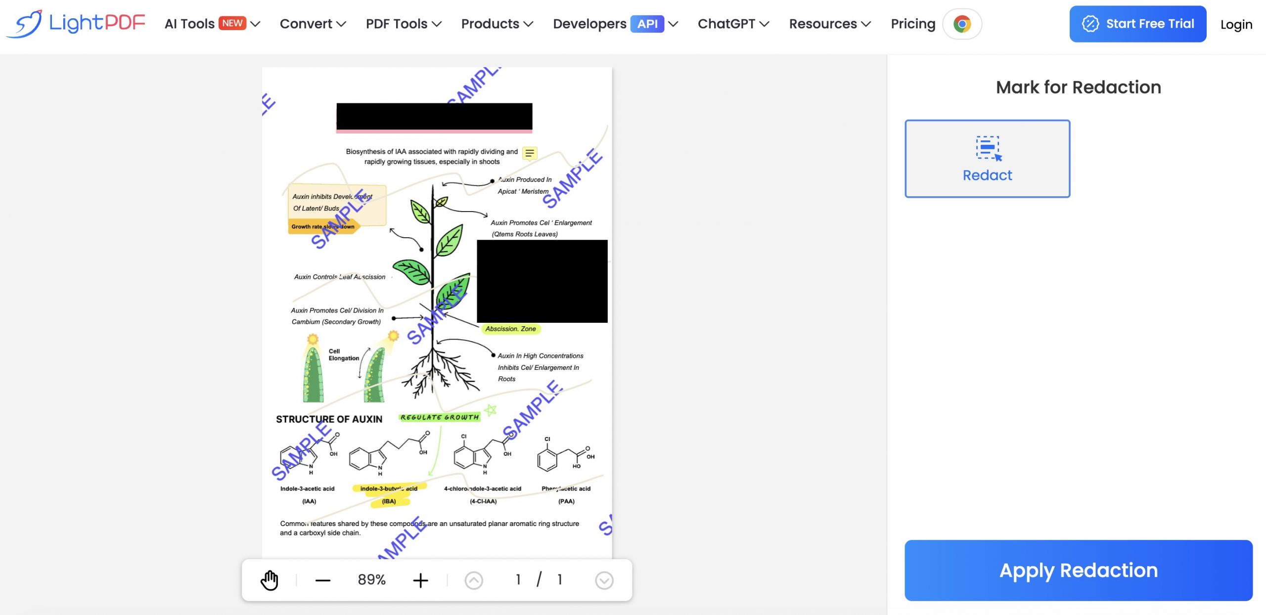Select the hand pan tool

click(270, 580)
